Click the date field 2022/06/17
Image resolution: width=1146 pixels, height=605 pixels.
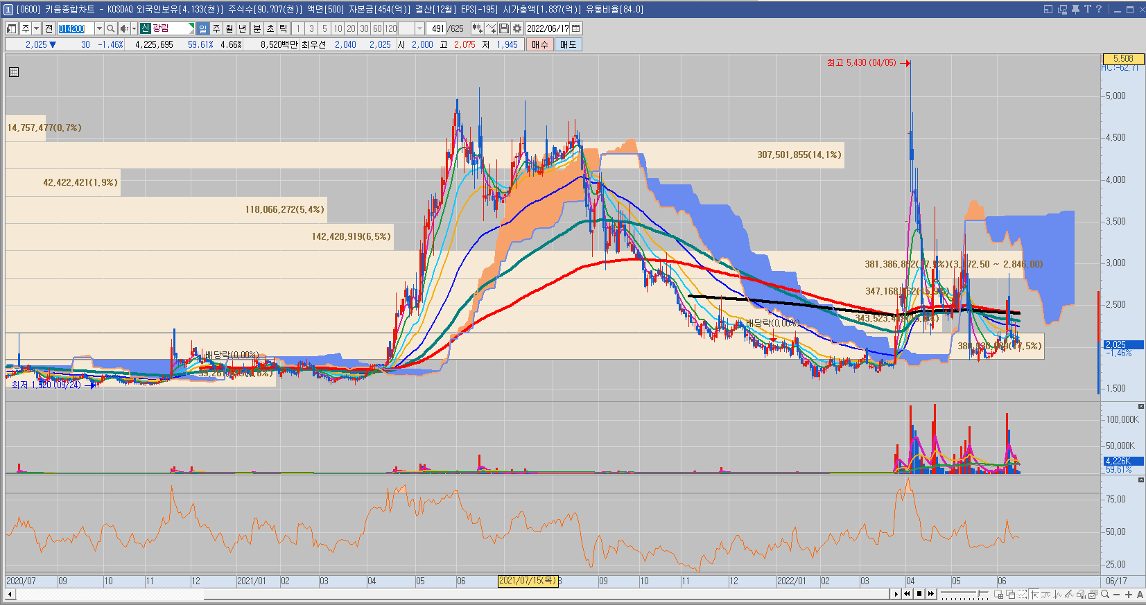[547, 28]
